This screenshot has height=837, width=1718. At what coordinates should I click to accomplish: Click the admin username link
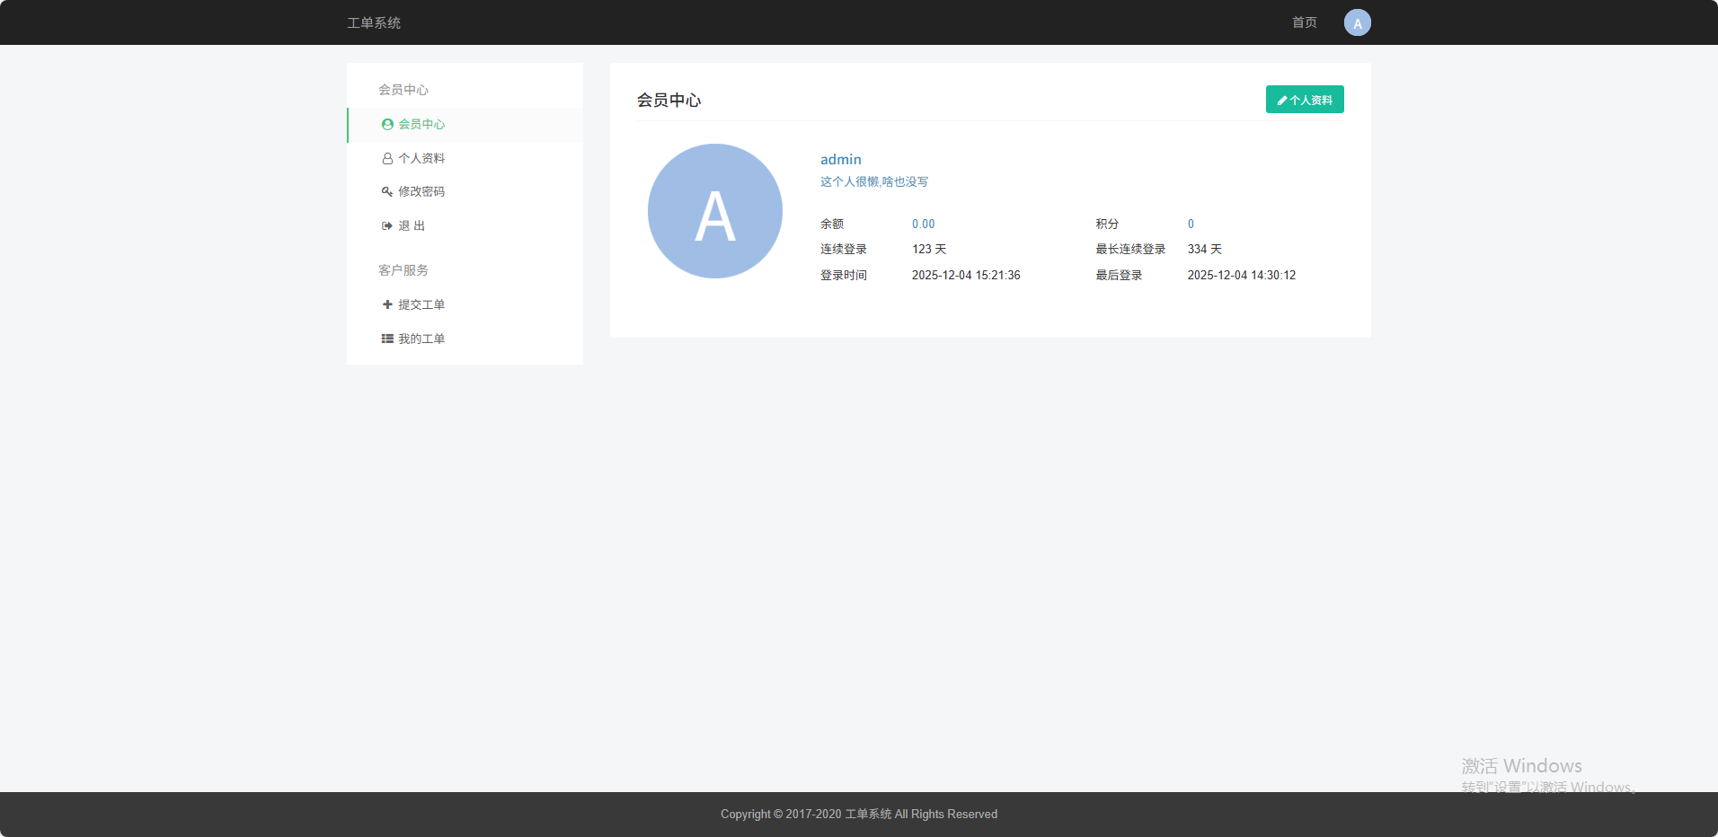[840, 160]
